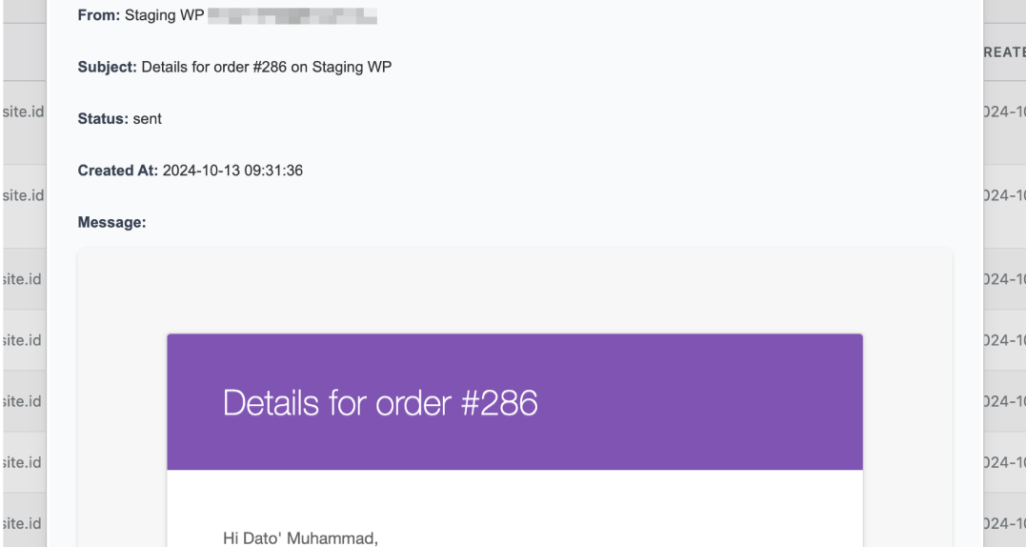The width and height of the screenshot is (1026, 547).
Task: Click the 'Details for order #286' email heading
Action: point(380,403)
